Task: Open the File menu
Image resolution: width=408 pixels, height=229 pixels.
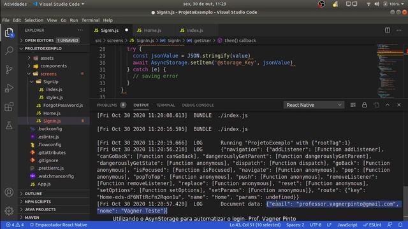Action: (6, 20)
